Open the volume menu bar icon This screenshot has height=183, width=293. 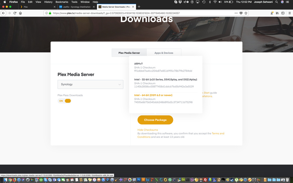(x=220, y=2)
